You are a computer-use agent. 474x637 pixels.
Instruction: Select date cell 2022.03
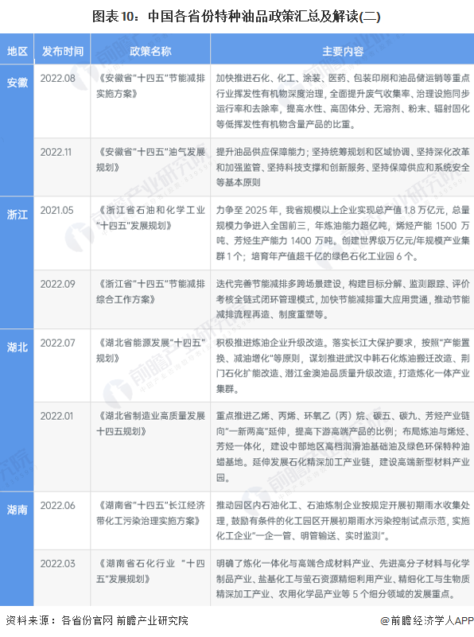(58, 564)
